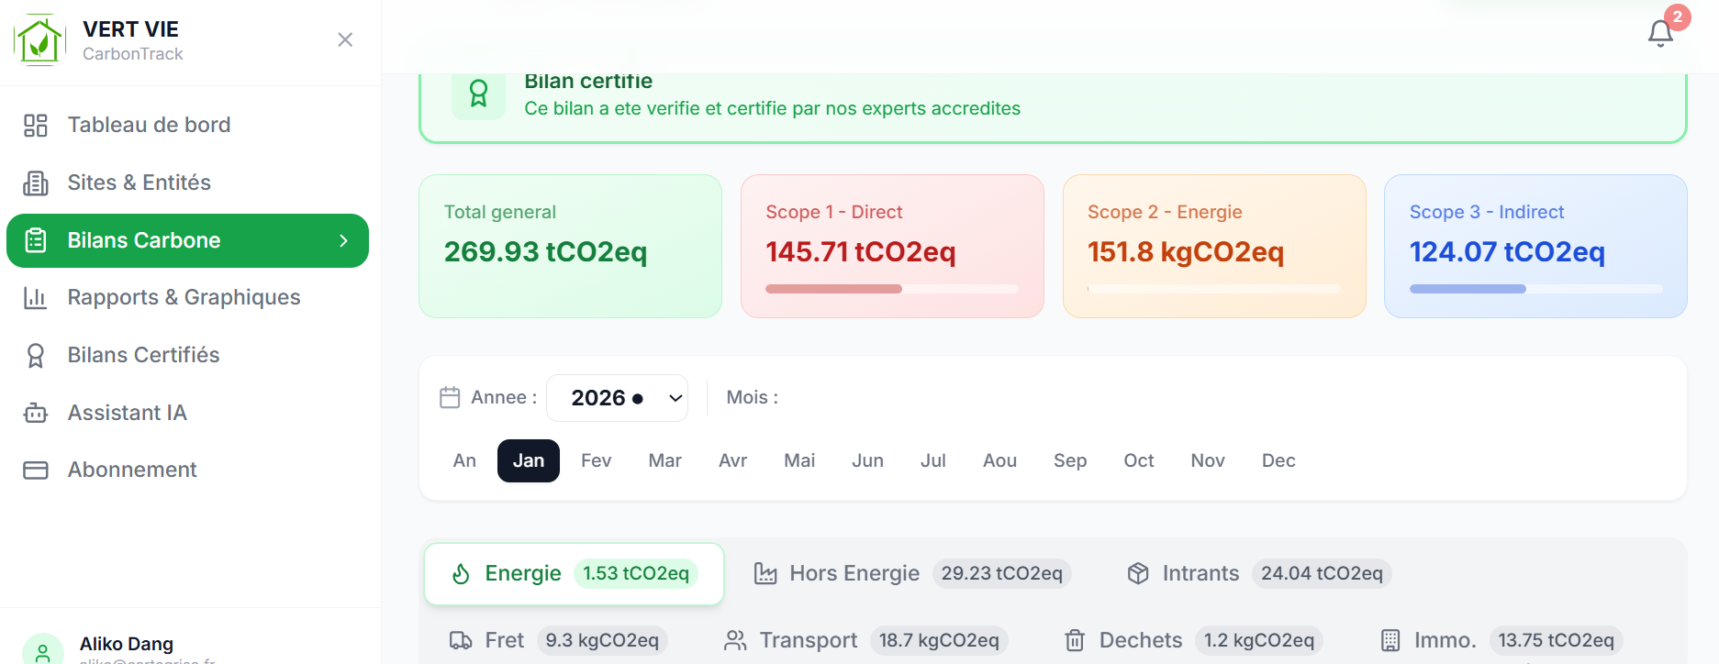
Task: Select the Oct month
Action: tap(1139, 460)
